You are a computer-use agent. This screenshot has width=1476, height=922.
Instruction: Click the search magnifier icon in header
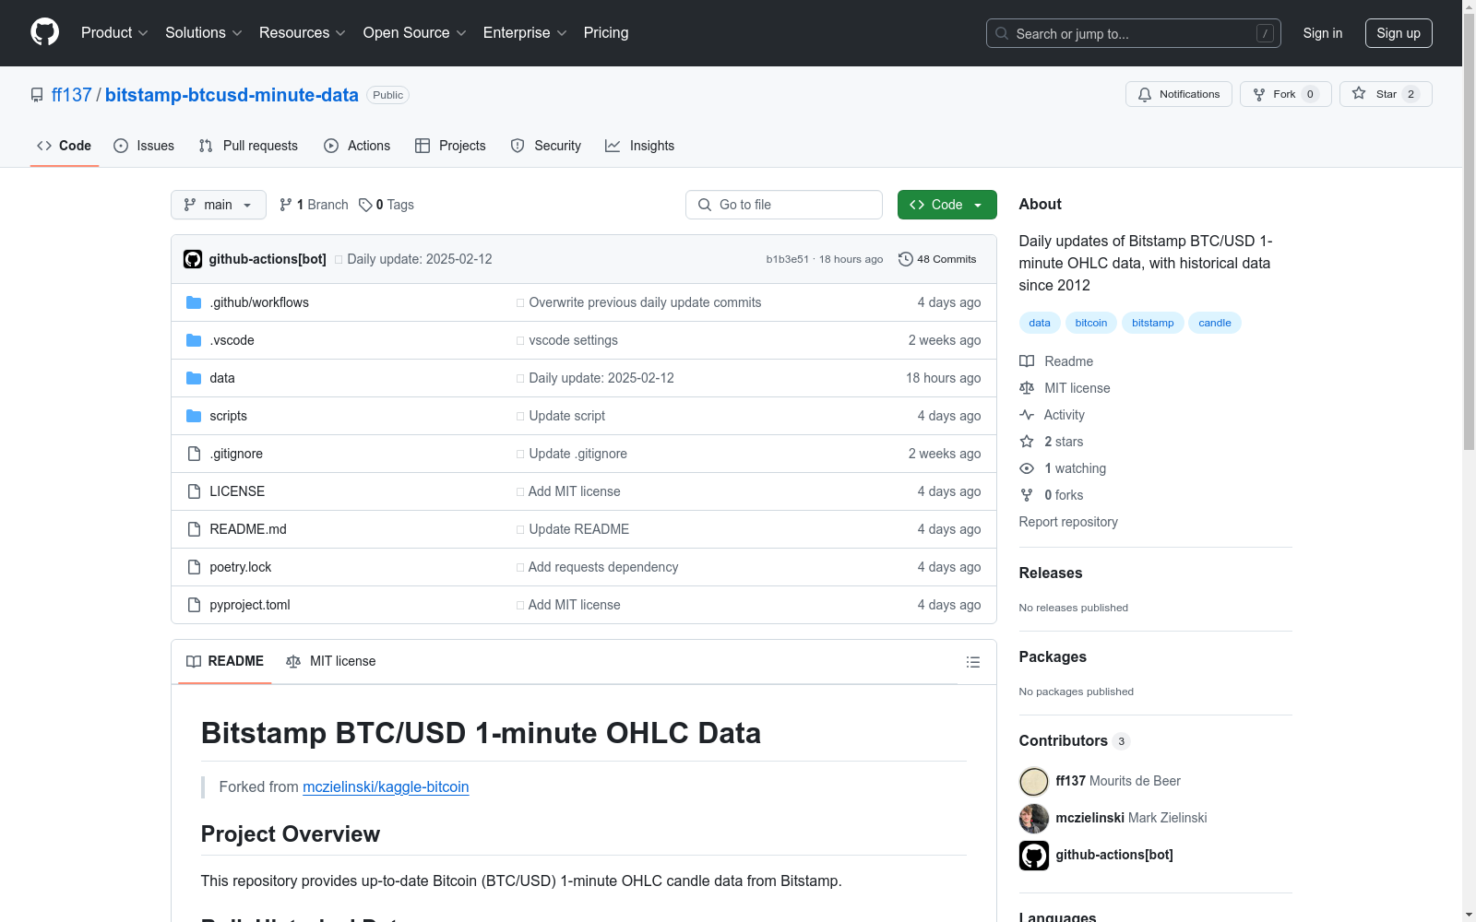[1002, 33]
